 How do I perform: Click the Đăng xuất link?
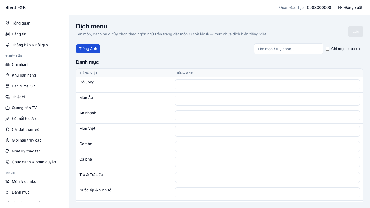coord(350,8)
